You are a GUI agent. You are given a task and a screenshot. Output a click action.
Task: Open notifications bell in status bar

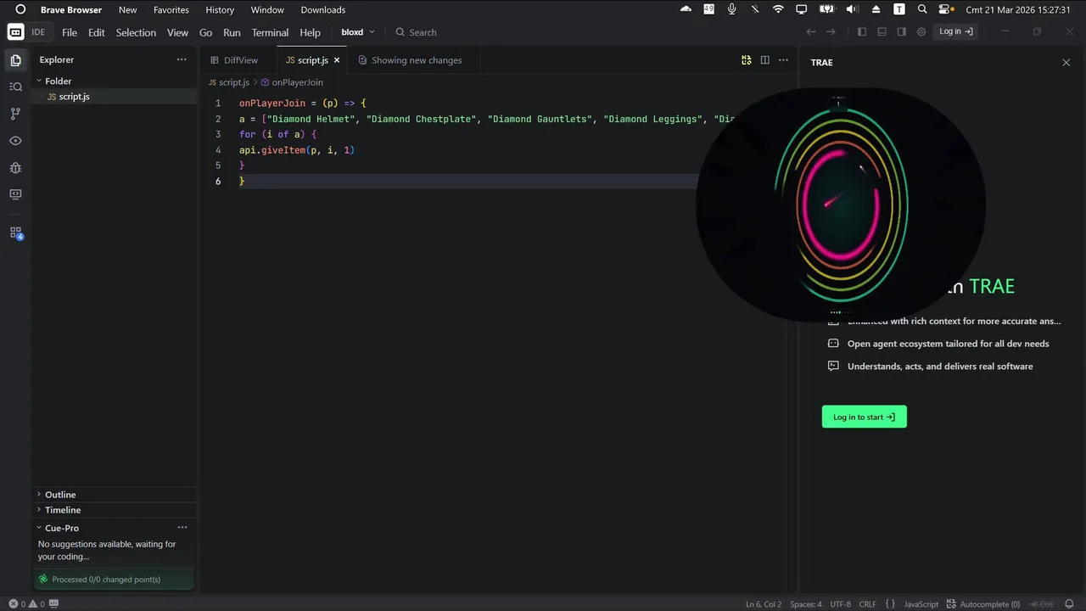[1069, 604]
